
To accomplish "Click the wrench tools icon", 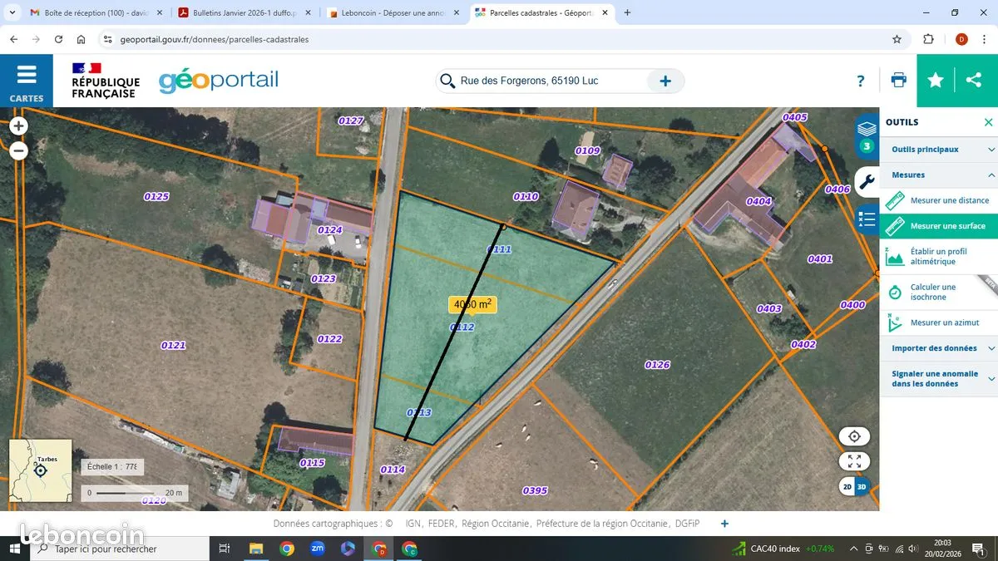I will pyautogui.click(x=867, y=181).
